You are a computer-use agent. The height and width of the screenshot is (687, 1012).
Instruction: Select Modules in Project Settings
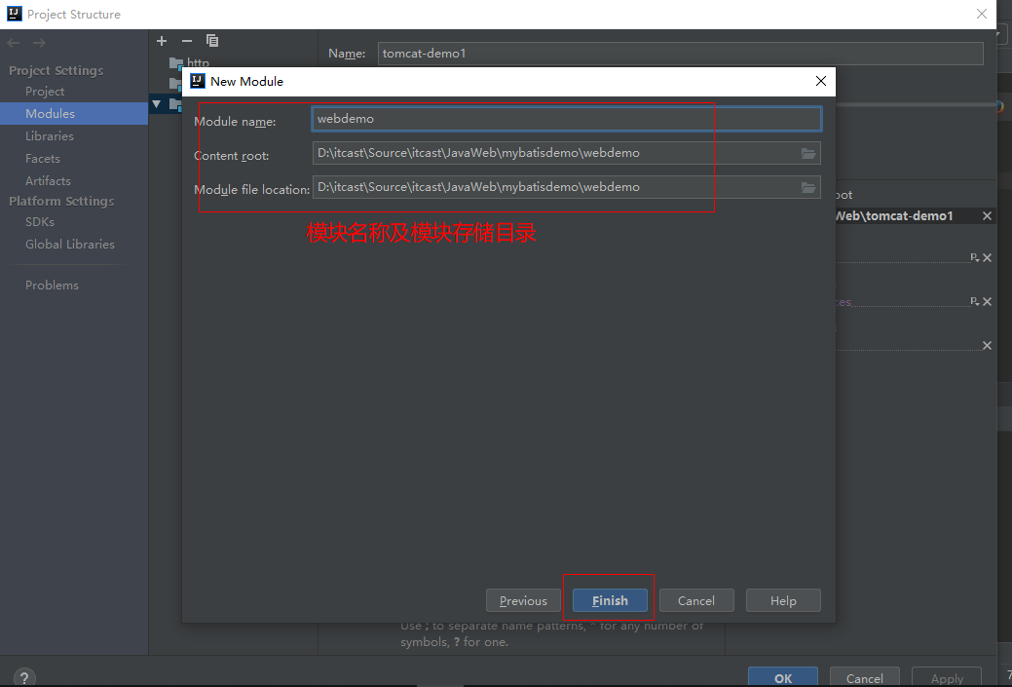coord(50,114)
